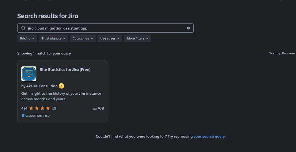The width and height of the screenshot is (296, 152).
Task: Click the download count icon showing 708
Action: [95, 108]
